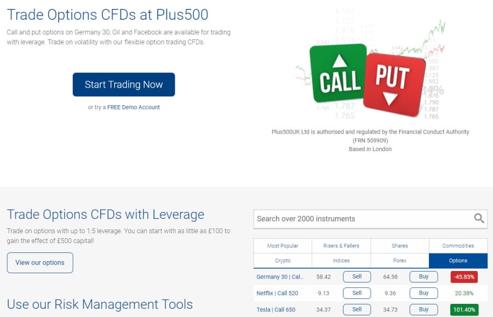
Task: Focus the Search over 2000 instruments field
Action: (370, 219)
